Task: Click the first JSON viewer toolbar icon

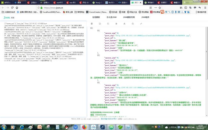Action: (92, 24)
